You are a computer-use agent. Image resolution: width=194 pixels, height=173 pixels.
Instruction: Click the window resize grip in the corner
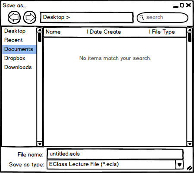point(189,168)
